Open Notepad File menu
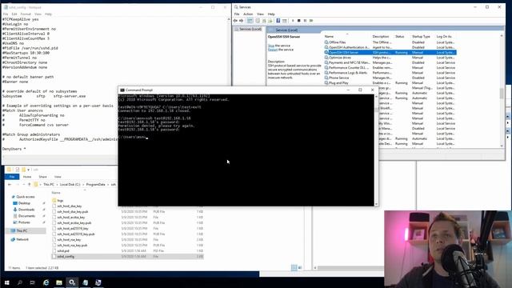This screenshot has width=512, height=288. pos(6,14)
